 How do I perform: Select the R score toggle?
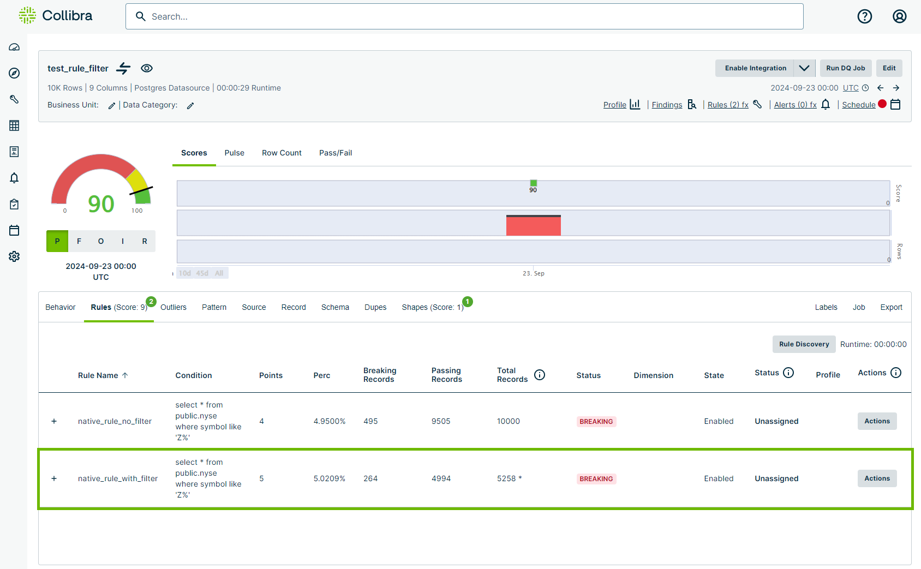(x=145, y=241)
